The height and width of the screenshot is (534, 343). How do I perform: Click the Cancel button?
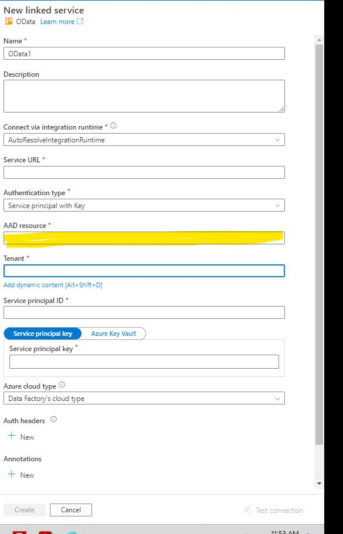71,510
